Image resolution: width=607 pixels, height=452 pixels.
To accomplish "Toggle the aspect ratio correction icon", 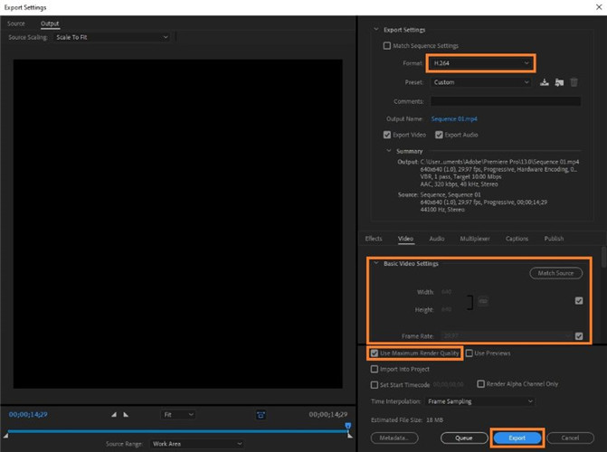I will coord(261,415).
